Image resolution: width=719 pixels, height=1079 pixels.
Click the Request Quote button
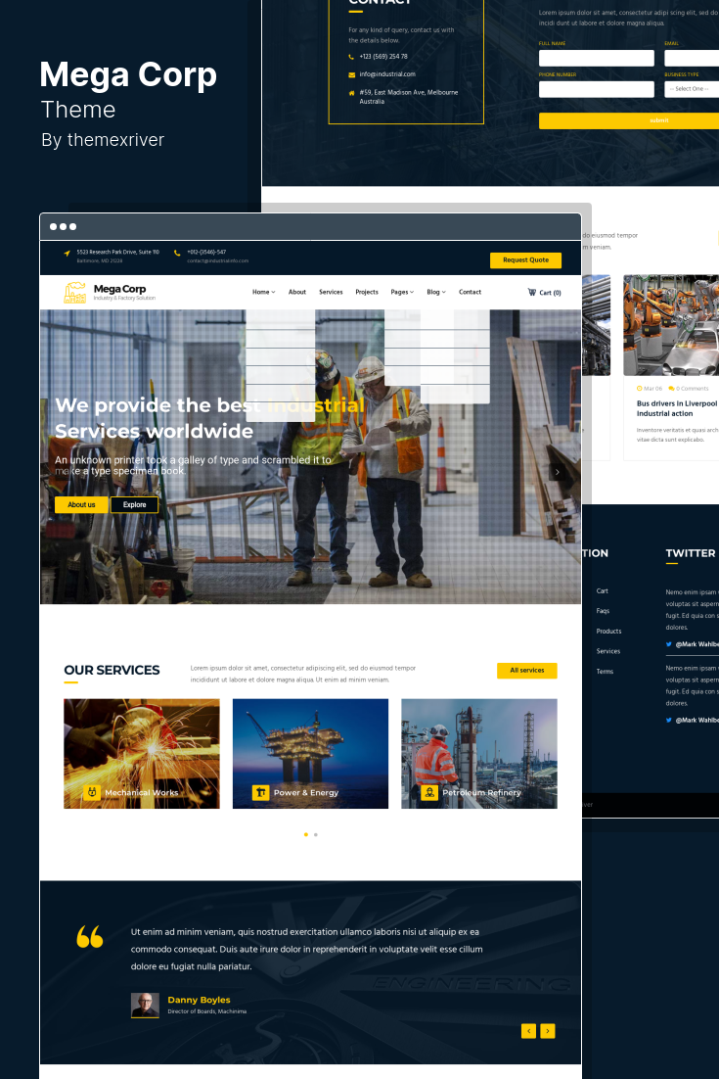[x=525, y=260]
